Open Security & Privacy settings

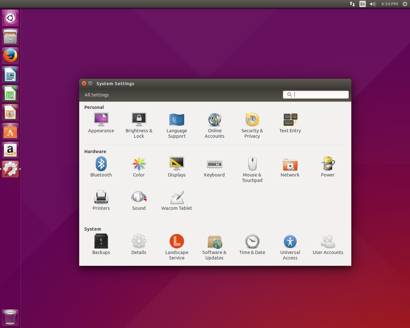(x=252, y=126)
